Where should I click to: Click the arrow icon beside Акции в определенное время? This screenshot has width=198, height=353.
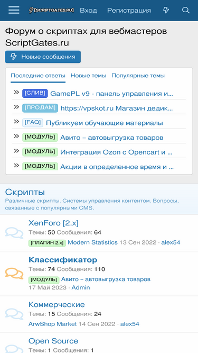(x=16, y=166)
